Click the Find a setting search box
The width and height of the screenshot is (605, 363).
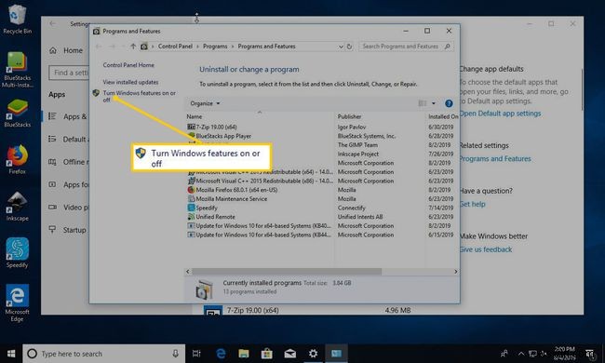coord(70,73)
